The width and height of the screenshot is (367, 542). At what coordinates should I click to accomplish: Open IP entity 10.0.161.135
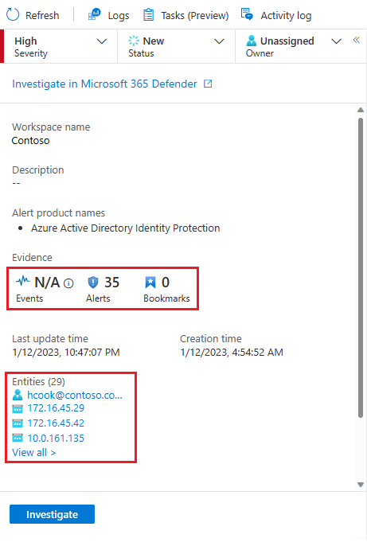(56, 439)
